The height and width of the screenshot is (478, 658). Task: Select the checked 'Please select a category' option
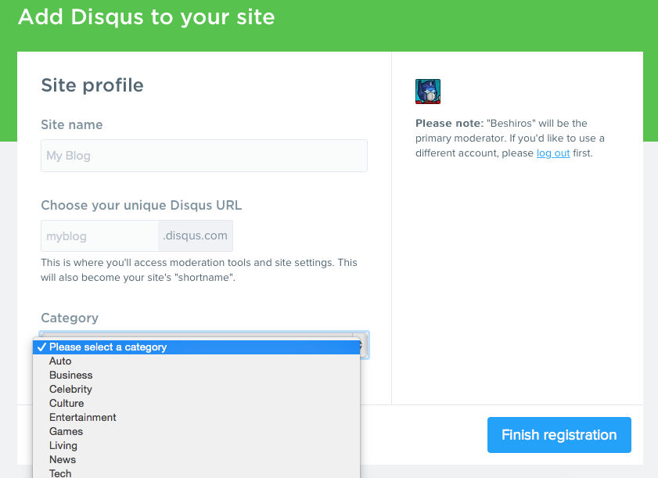(x=196, y=347)
